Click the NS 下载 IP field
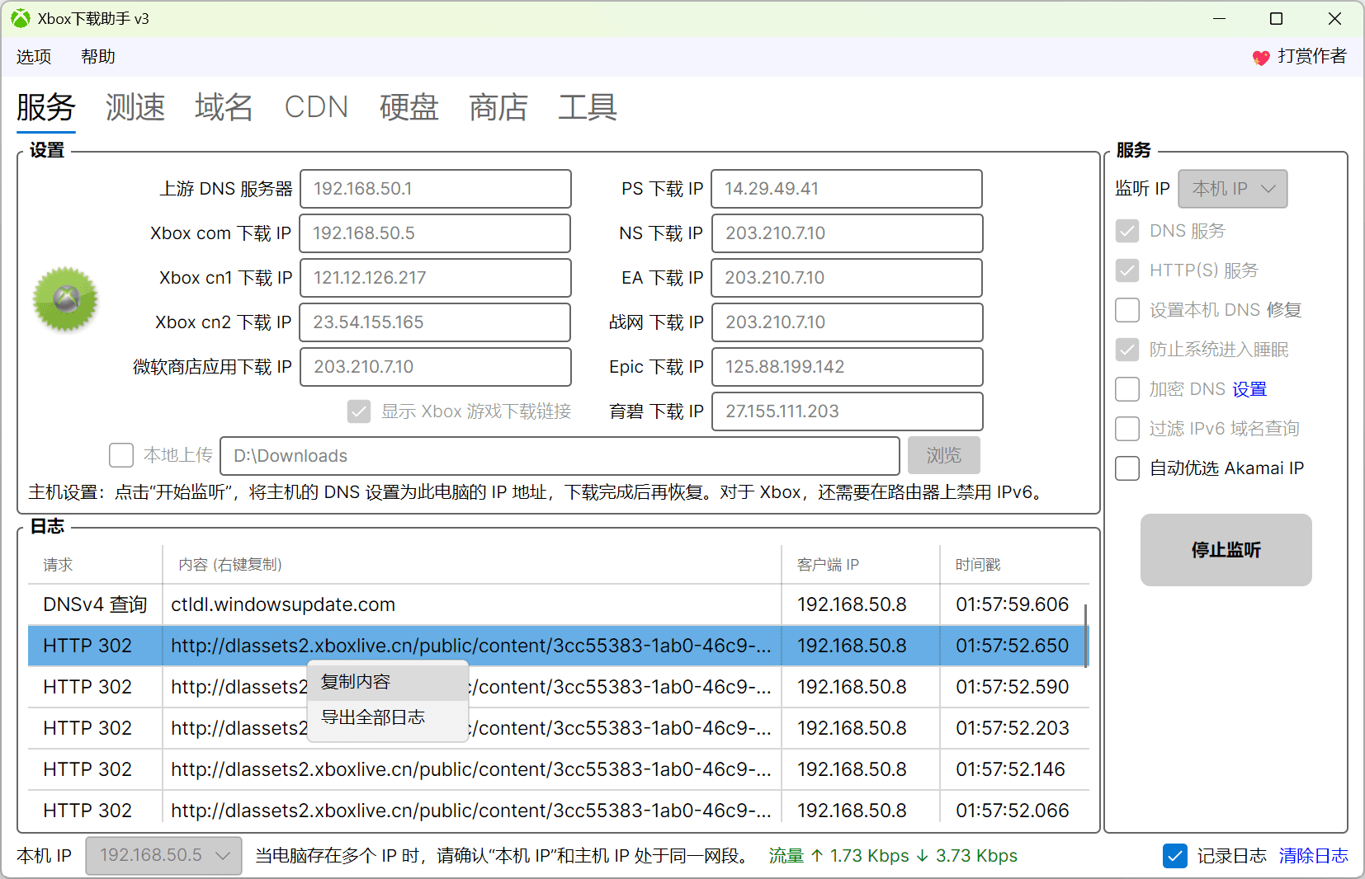Image resolution: width=1365 pixels, height=879 pixels. click(847, 233)
